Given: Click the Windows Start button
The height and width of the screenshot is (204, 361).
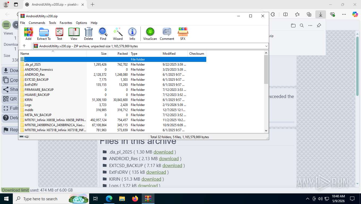Looking at the screenshot, I should [6, 199].
